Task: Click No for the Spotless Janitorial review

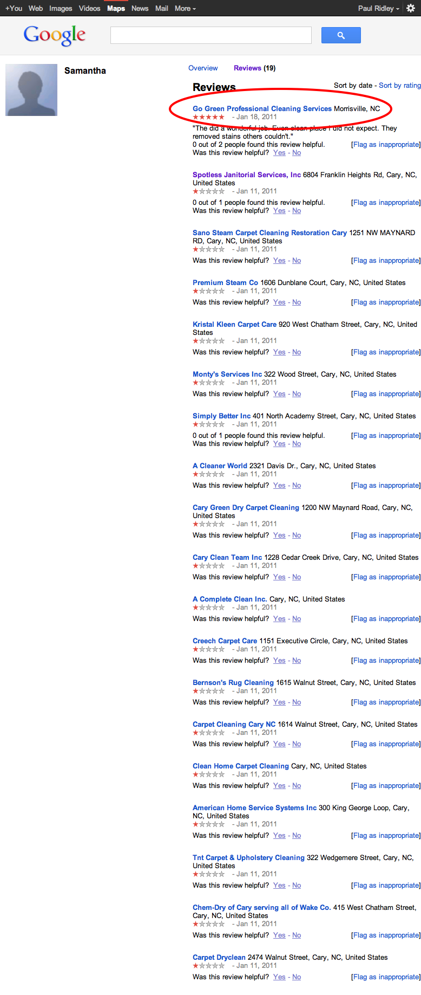Action: point(297,211)
